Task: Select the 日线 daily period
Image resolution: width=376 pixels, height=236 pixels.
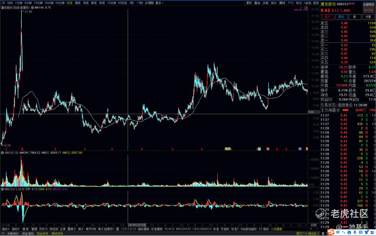Action: tap(69, 3)
